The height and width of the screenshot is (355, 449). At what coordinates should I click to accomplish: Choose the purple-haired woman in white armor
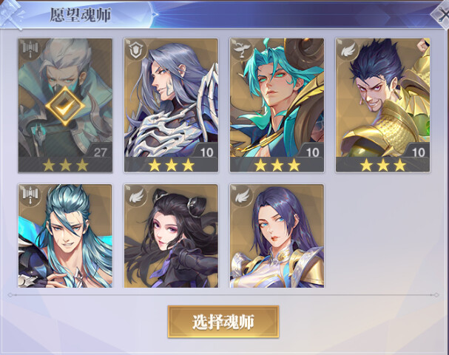pos(277,236)
